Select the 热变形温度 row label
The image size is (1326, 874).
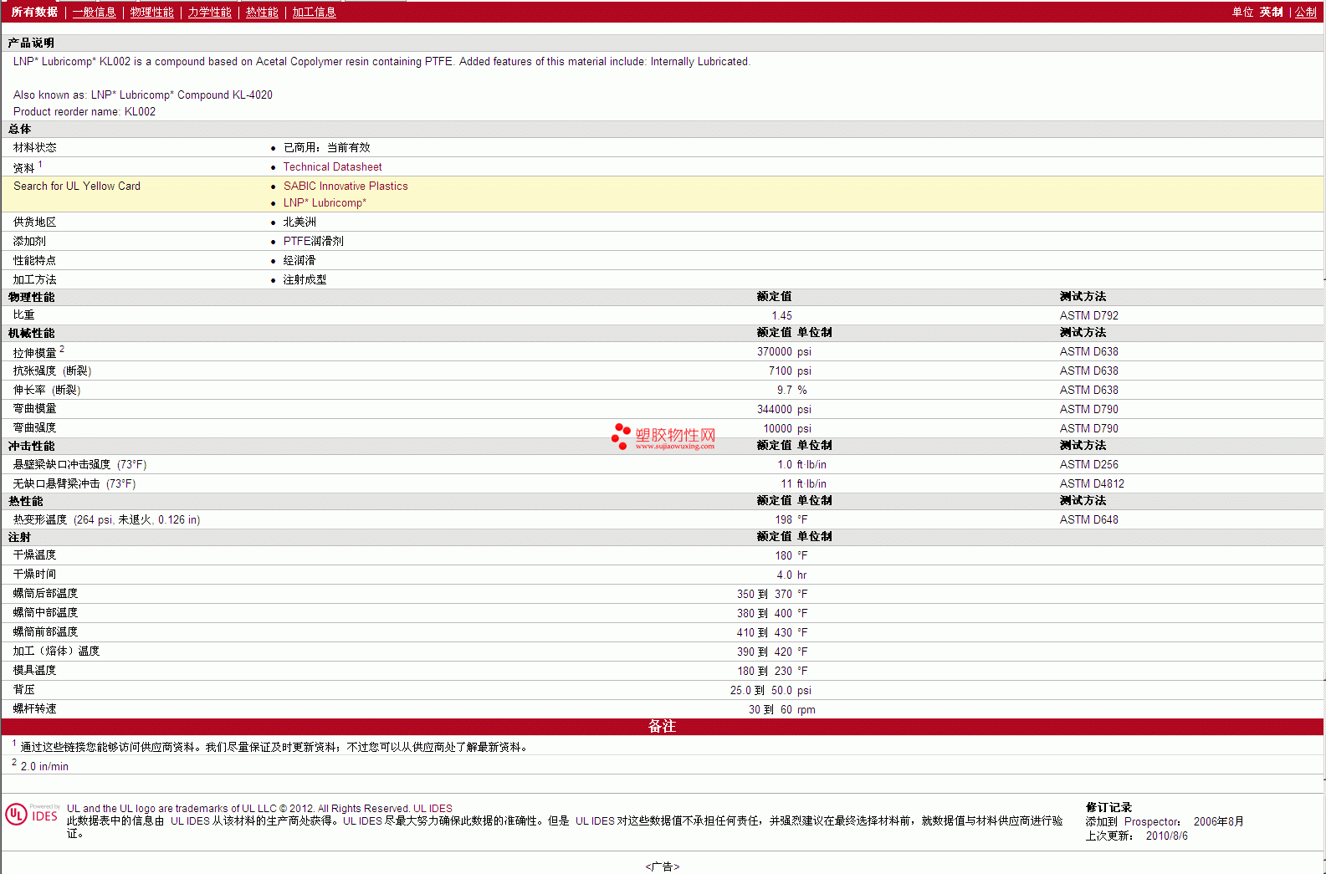tap(106, 519)
